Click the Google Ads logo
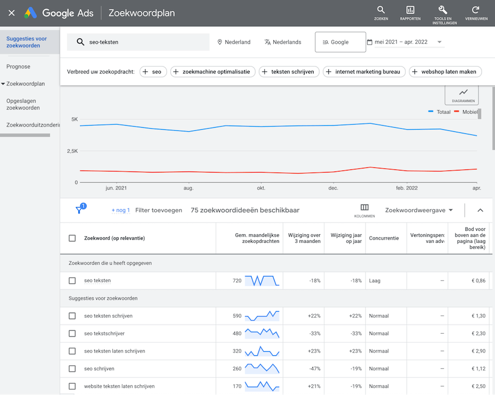 pyautogui.click(x=30, y=13)
